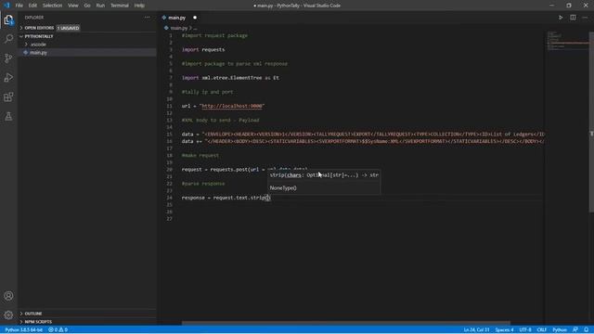Open the Manage gear icon
This screenshot has width=594, height=334.
8,315
